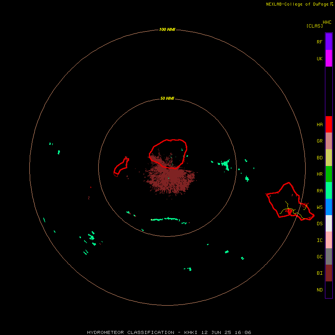Viewport: 335px width, 335px height.
Task: Click the HR legend label
Action: (319, 174)
